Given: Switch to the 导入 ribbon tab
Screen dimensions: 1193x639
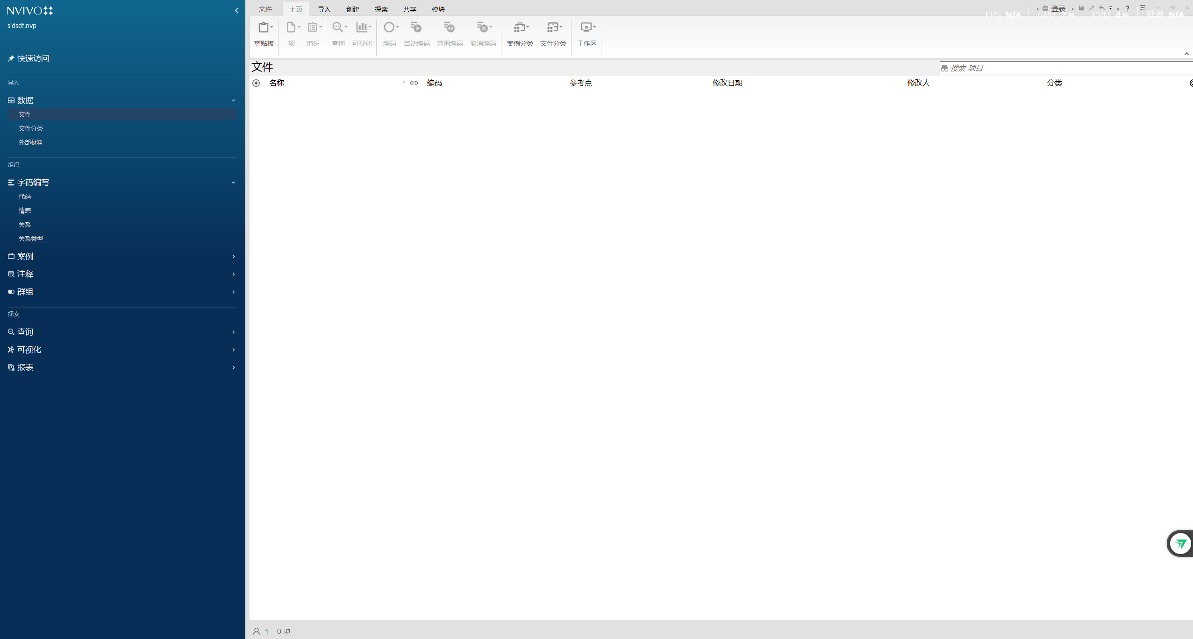Looking at the screenshot, I should click(324, 9).
